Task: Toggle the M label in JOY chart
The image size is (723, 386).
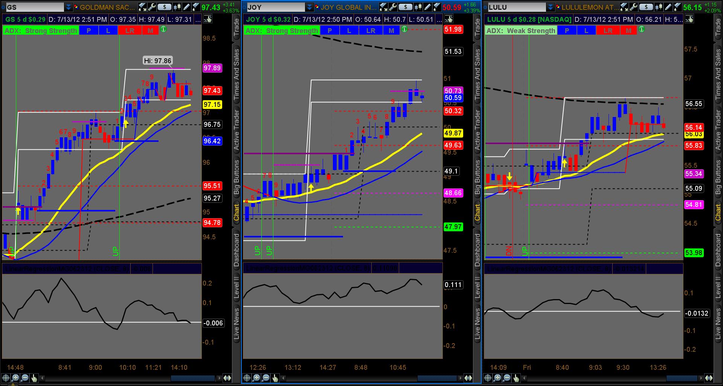Action: tap(392, 31)
